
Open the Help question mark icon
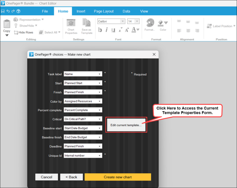pos(19,11)
